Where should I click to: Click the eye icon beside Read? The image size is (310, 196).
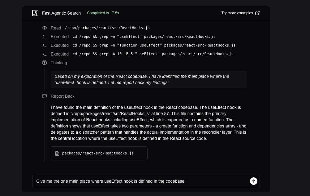45,28
